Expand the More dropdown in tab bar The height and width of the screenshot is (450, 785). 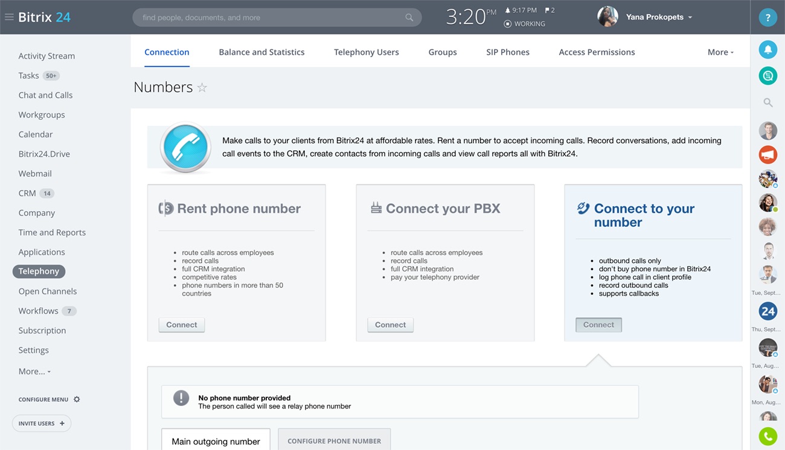coord(720,52)
